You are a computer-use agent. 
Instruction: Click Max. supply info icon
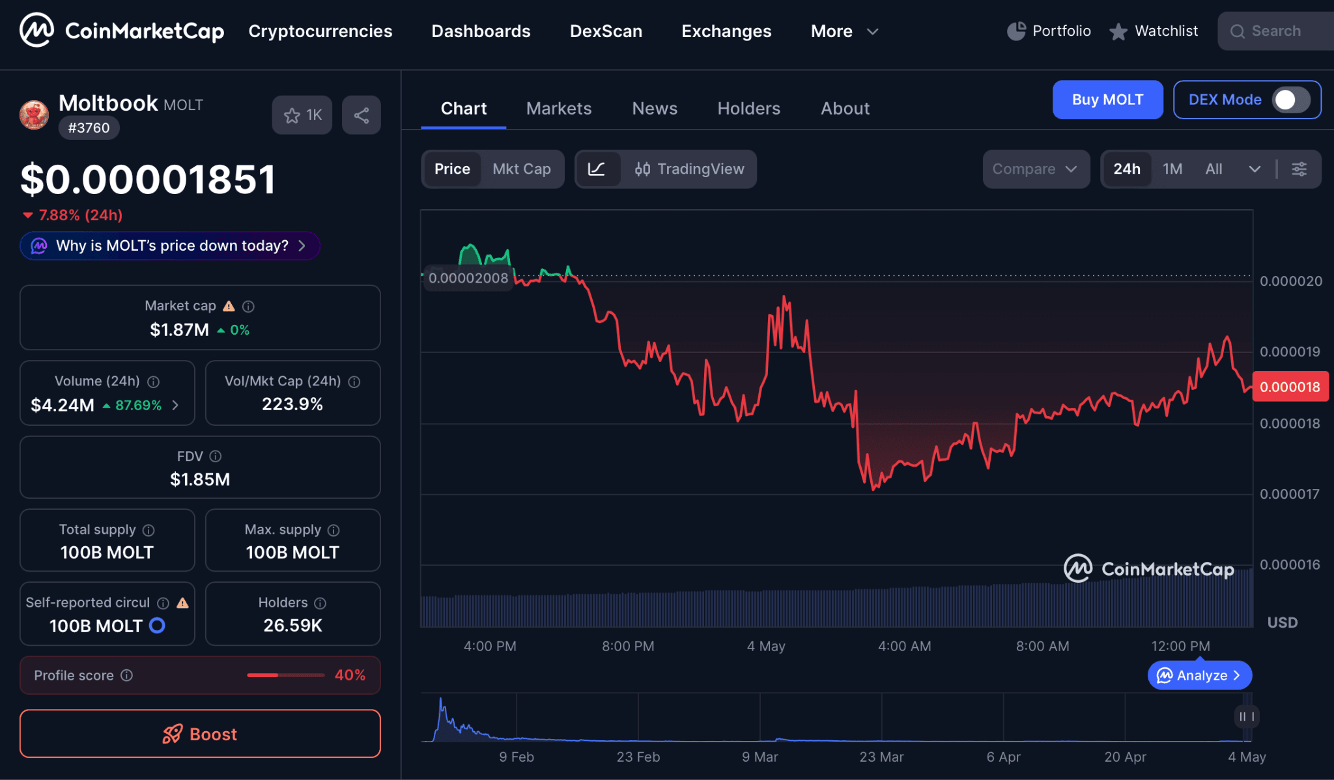click(333, 530)
